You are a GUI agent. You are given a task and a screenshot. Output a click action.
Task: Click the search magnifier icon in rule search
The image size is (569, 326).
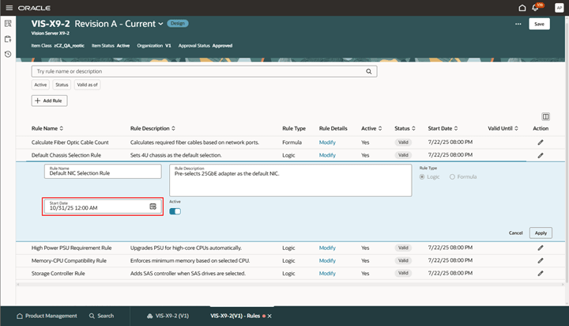coord(369,71)
